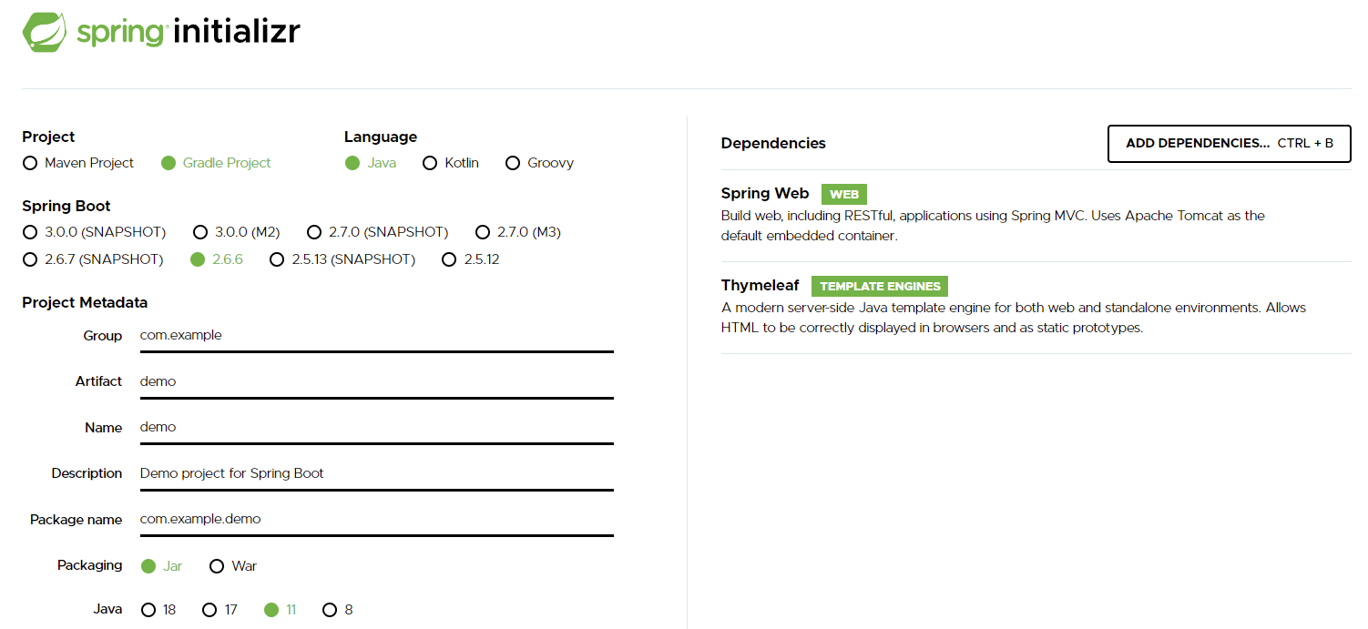Select Spring Boot 2.7.0 (M3) version
This screenshot has height=629, width=1368.
(x=483, y=232)
